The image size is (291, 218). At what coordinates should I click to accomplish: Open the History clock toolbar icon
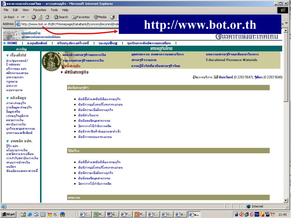click(112, 17)
